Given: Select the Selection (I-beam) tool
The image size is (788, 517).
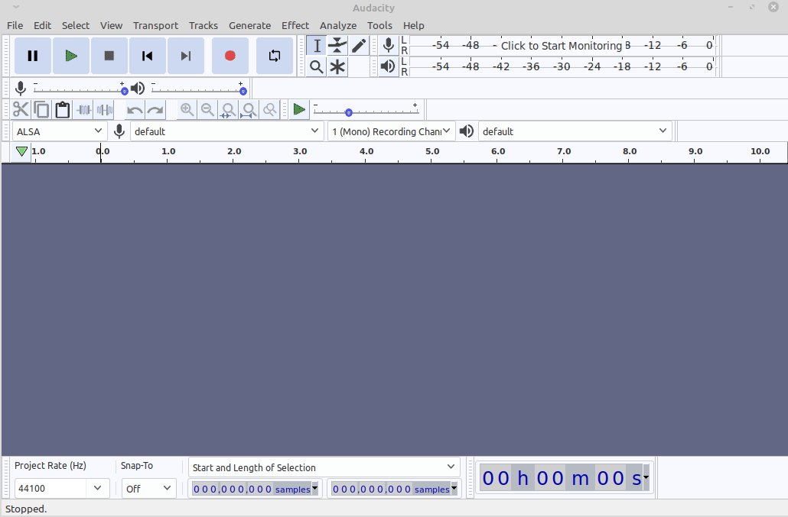Looking at the screenshot, I should pos(317,46).
